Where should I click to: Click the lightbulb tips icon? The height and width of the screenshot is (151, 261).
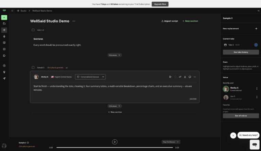pos(4,72)
